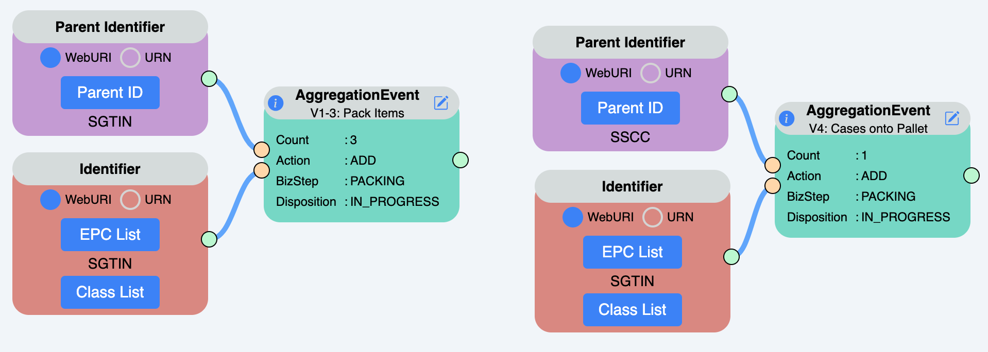The width and height of the screenshot is (988, 352).
Task: Click output port of V1-3 Pack Items event
Action: tap(460, 160)
